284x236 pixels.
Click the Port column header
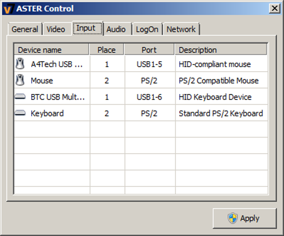tap(149, 49)
